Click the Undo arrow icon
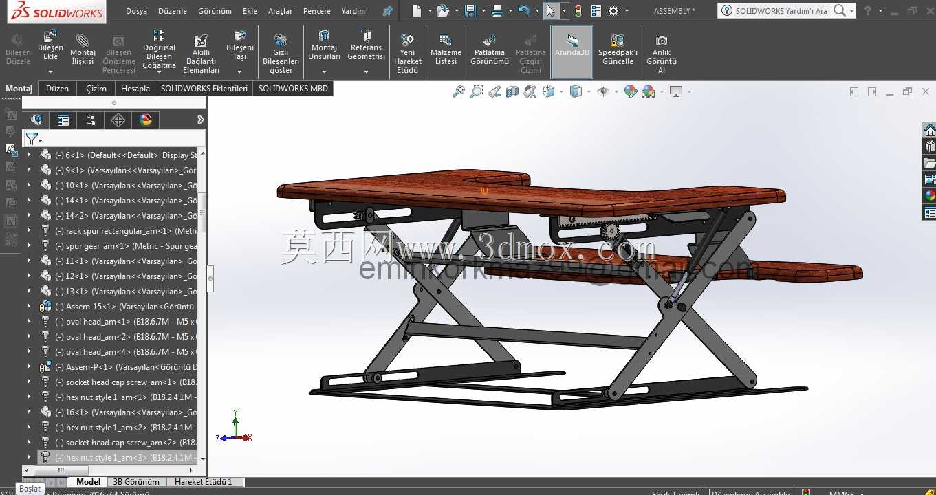936x495 pixels. (524, 11)
